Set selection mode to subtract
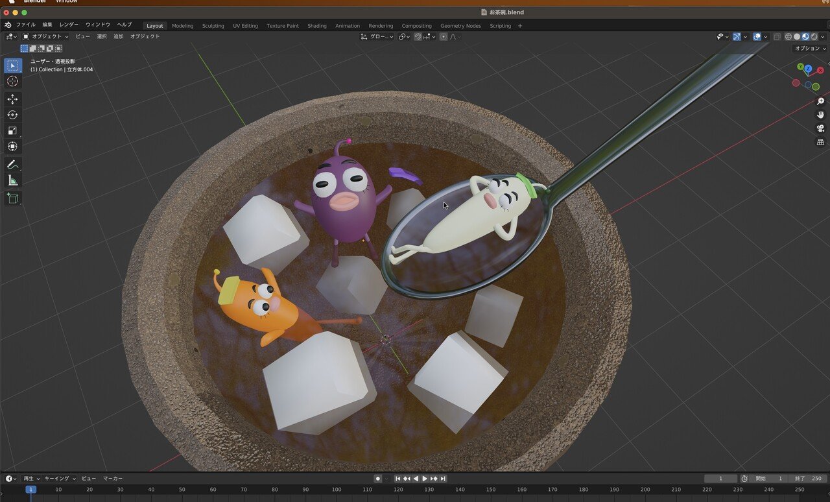Screen dimensions: 830x502 pyautogui.click(x=41, y=48)
